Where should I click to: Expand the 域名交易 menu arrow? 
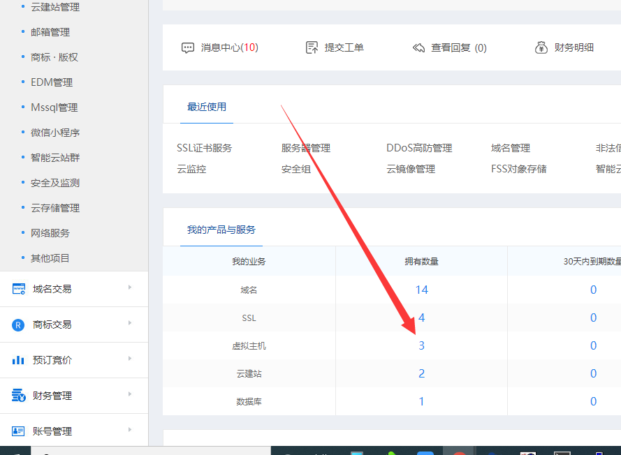pos(130,288)
